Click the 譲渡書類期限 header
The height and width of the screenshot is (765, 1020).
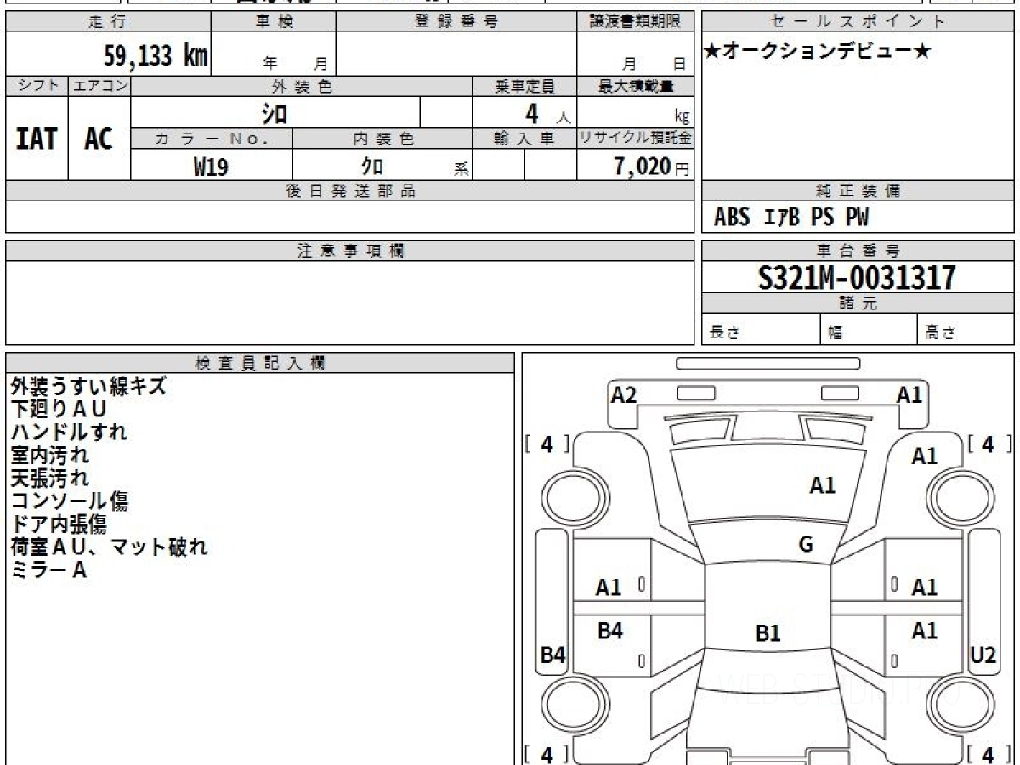click(635, 22)
